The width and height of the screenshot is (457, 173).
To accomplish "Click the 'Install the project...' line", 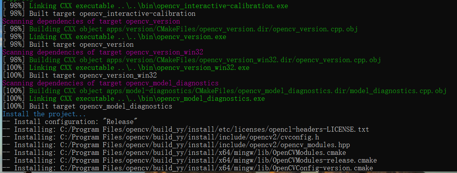I will (44, 114).
